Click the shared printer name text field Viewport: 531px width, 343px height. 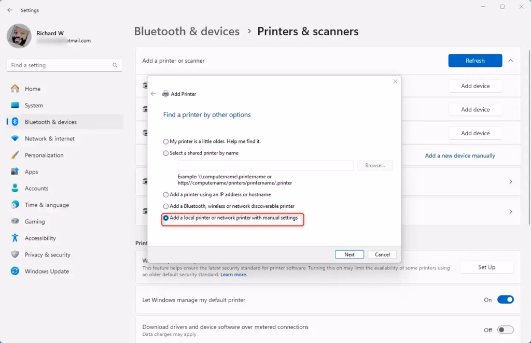pos(265,165)
